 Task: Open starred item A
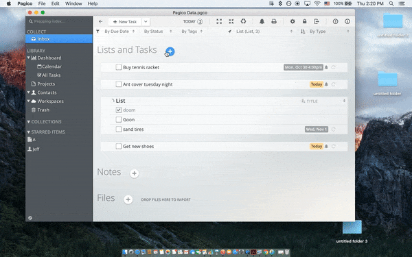[x=32, y=140]
